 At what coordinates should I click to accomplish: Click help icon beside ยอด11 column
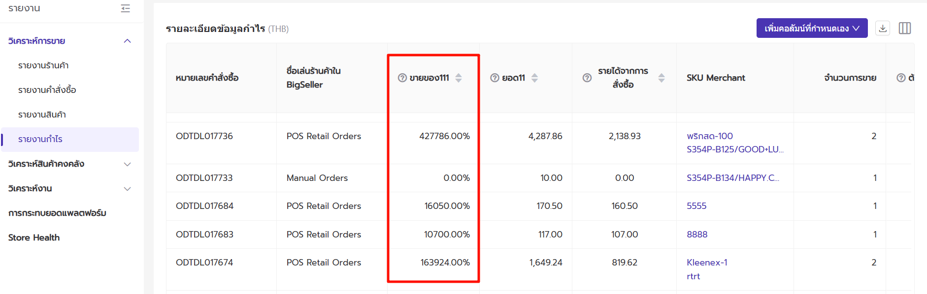point(495,78)
